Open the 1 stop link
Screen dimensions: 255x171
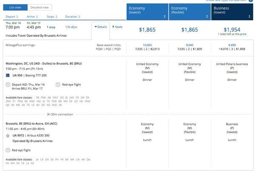(x=51, y=27)
